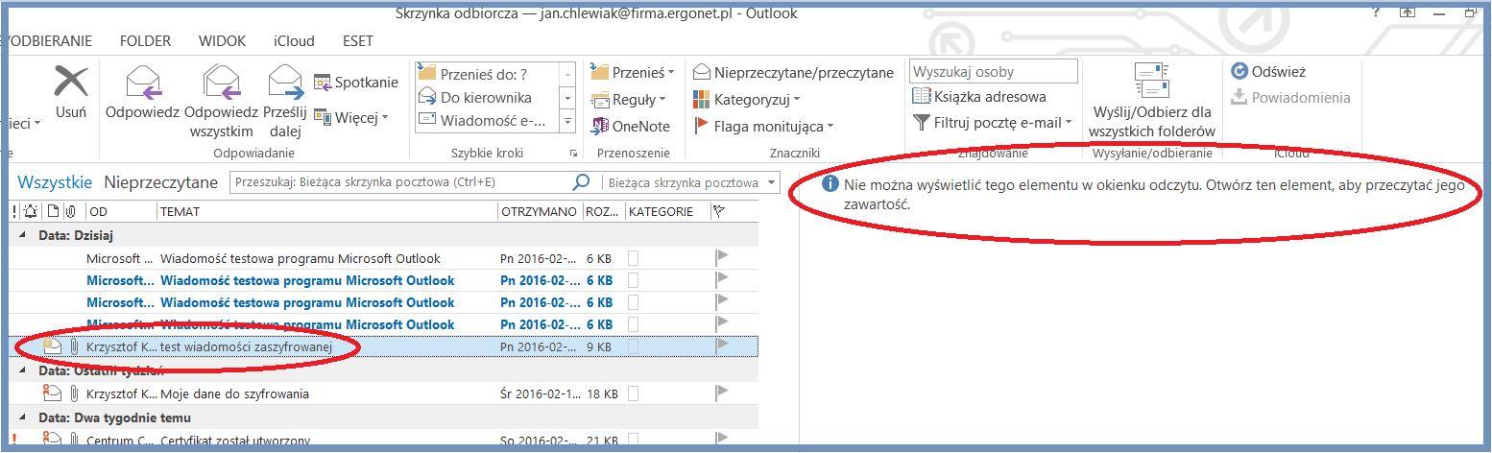
Task: Flag the test wiadomości zaszyfrowanej message
Action: [x=722, y=345]
